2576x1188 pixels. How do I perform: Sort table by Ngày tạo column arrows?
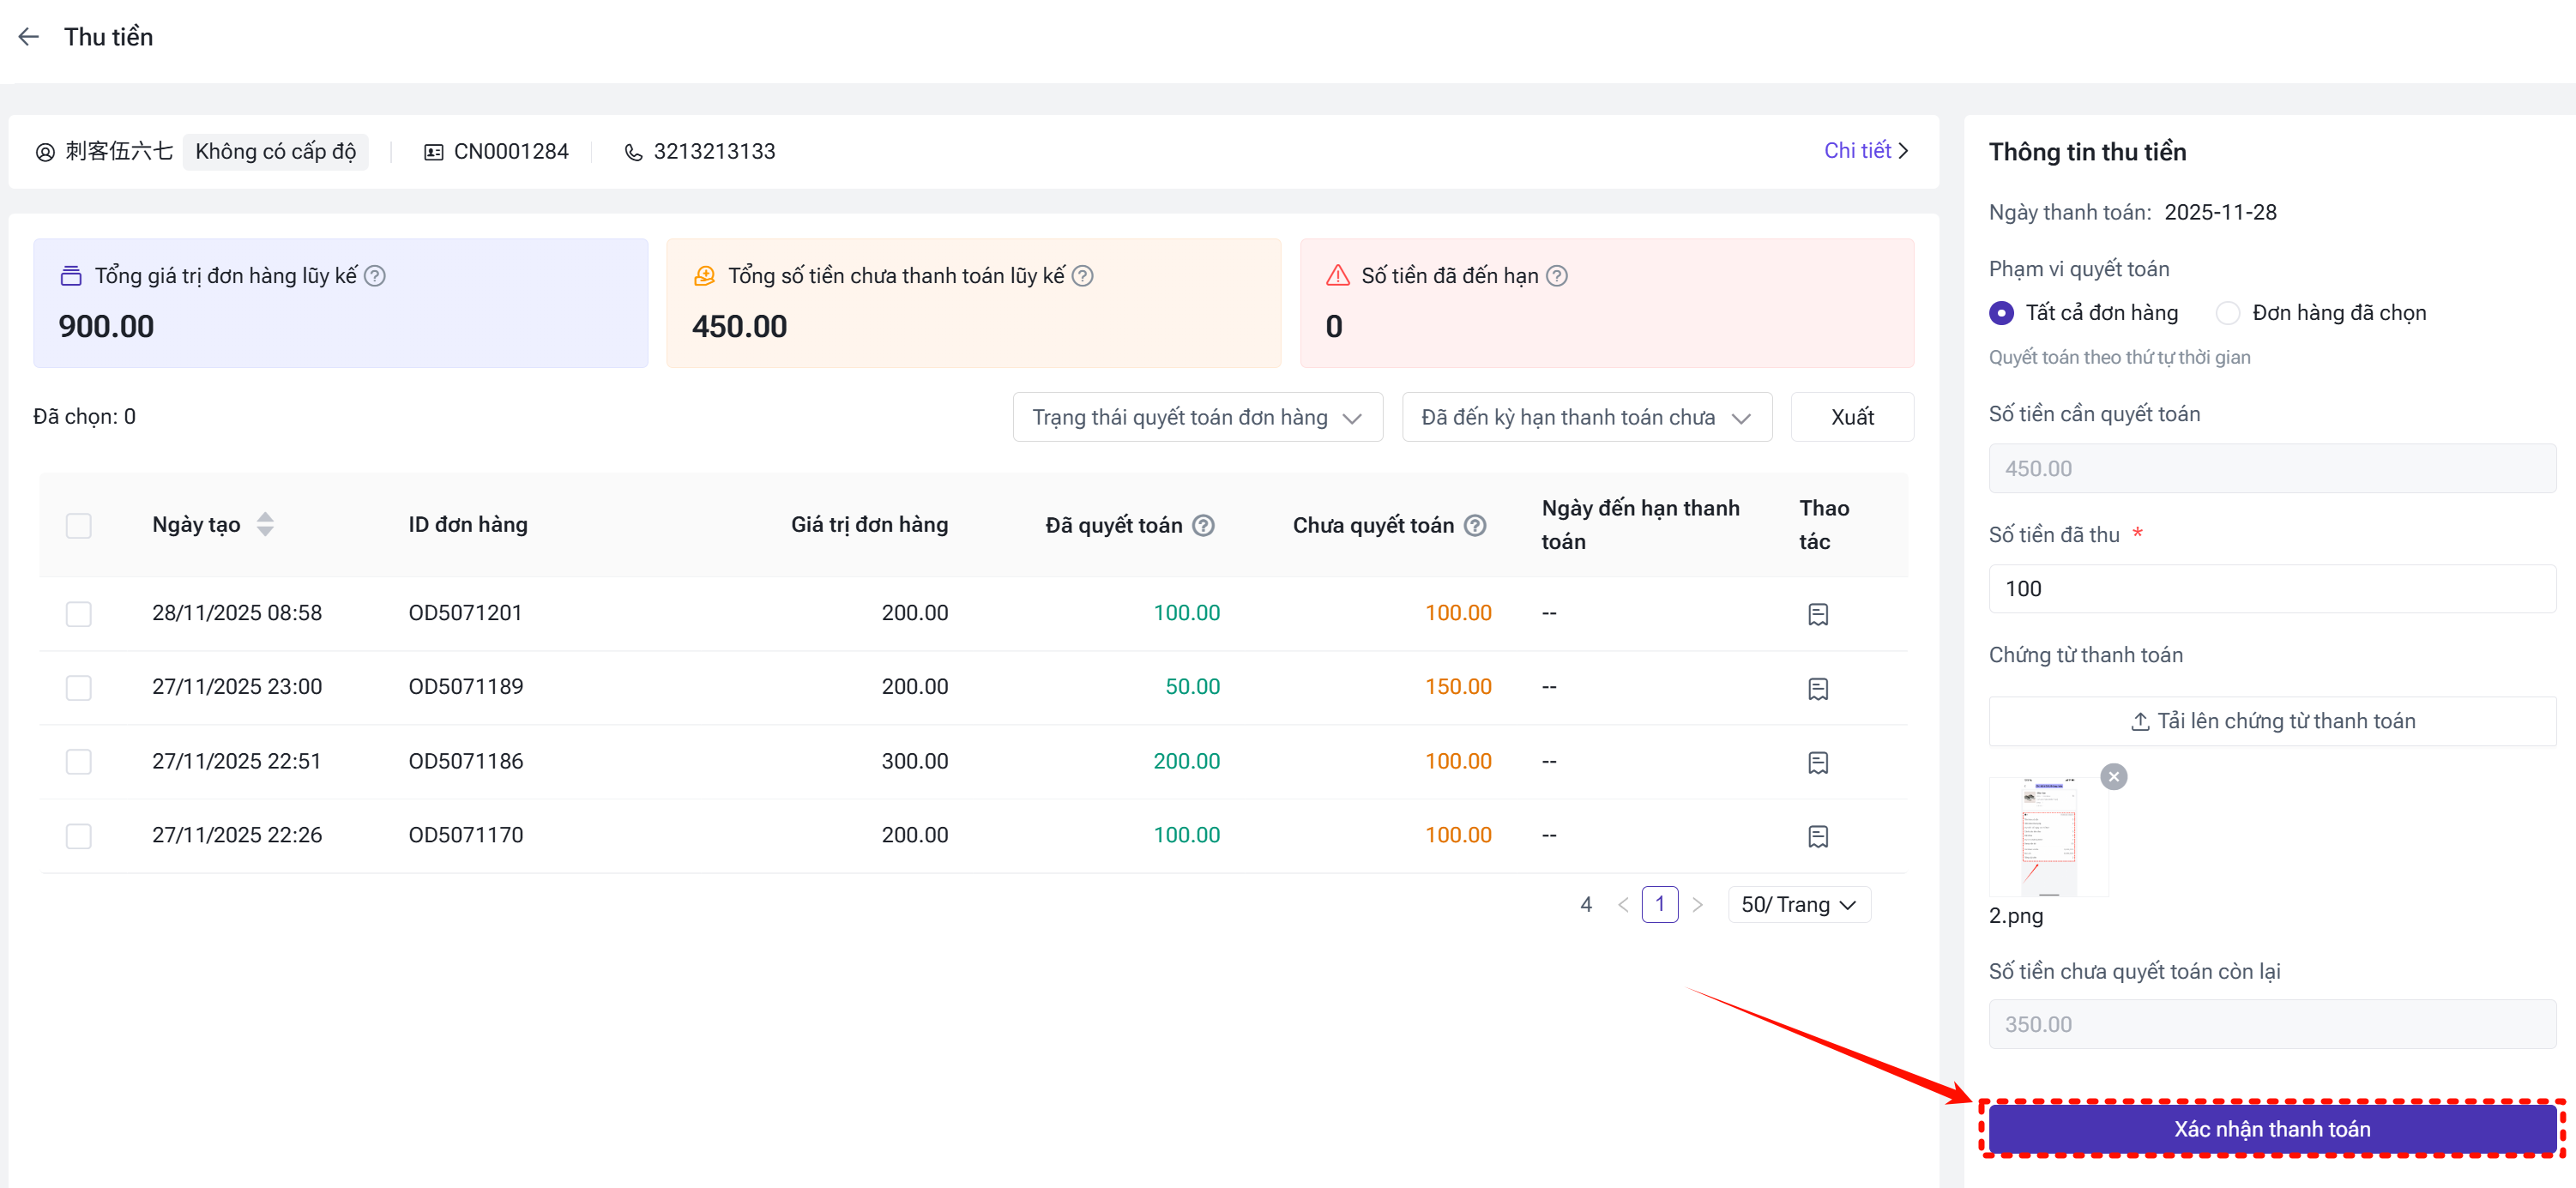265,524
